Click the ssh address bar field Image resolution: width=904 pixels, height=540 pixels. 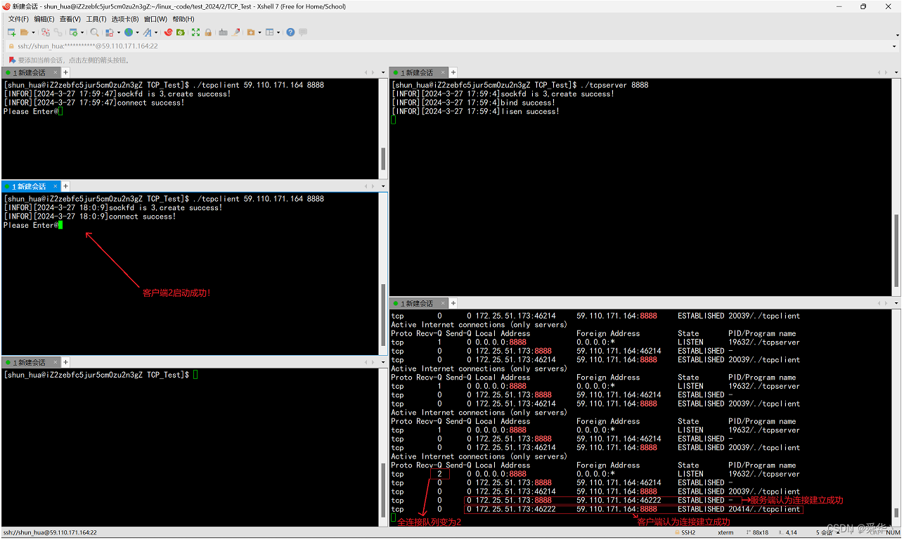tap(450, 46)
